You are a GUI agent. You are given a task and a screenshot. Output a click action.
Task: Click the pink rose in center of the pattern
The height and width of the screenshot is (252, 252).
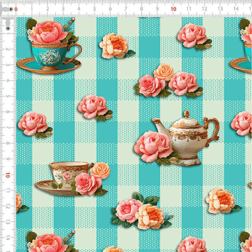[94, 107]
